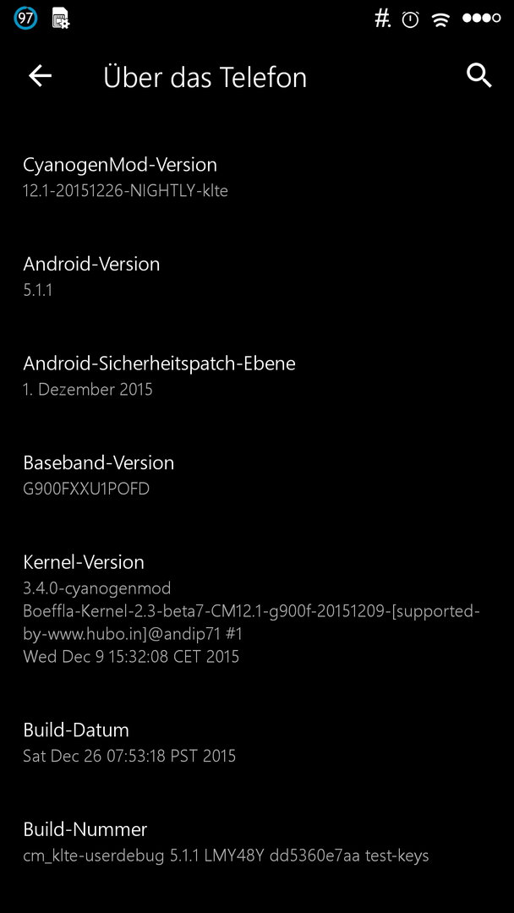The width and height of the screenshot is (514, 913).
Task: Open the CyanogenMod-Version entry
Action: 257,177
